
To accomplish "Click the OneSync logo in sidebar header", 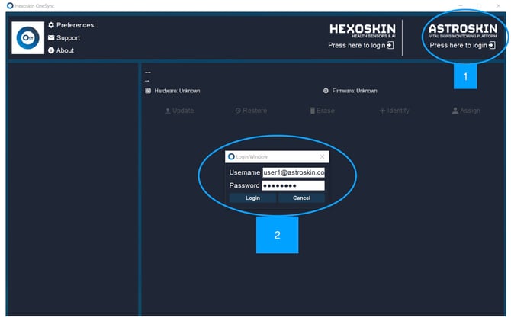I will pos(27,37).
